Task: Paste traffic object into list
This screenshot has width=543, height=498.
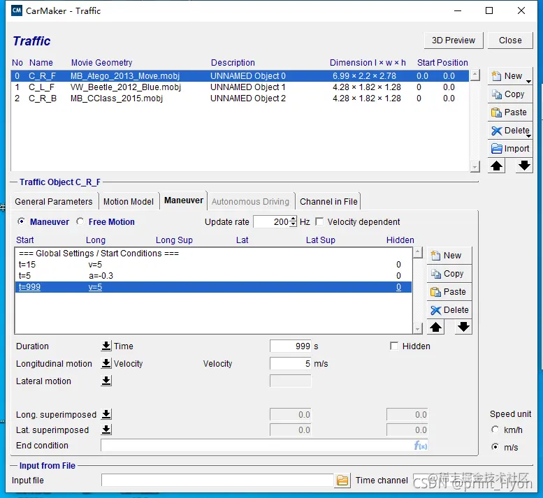Action: pos(509,112)
